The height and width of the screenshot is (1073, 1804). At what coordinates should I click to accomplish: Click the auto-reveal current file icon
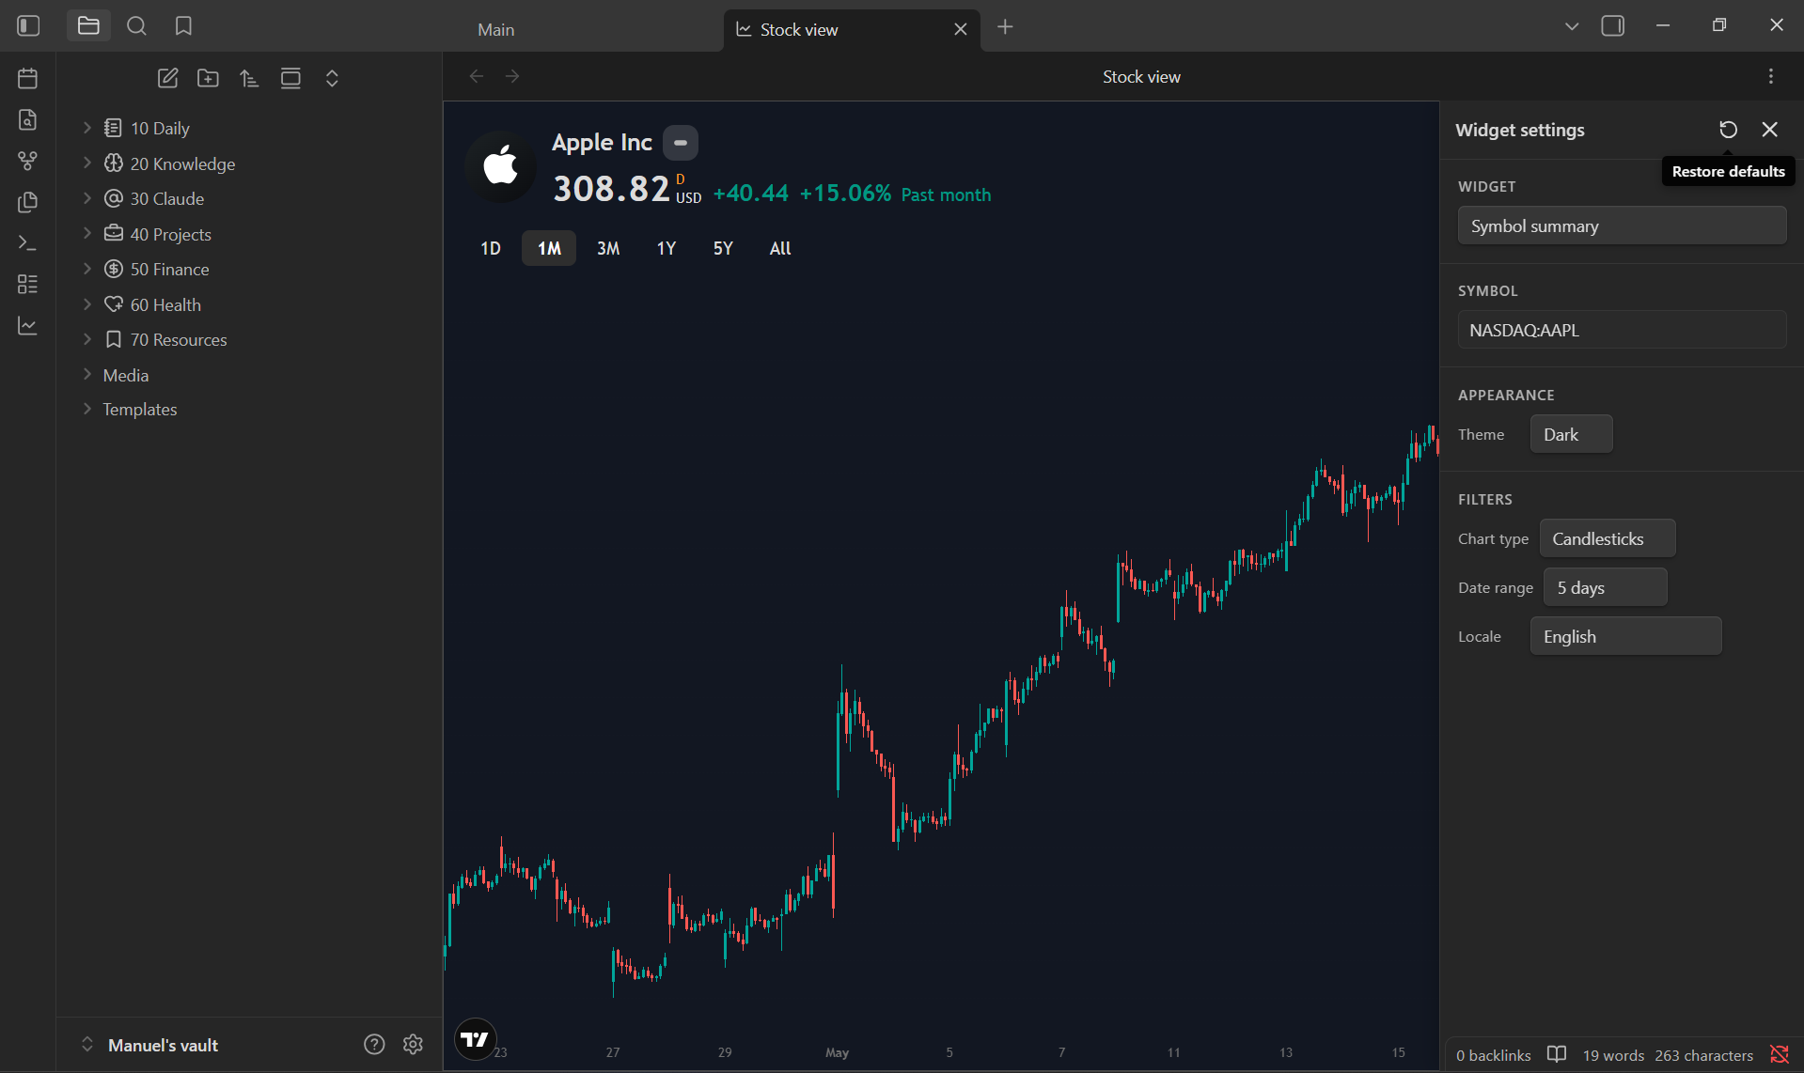pyautogui.click(x=290, y=78)
